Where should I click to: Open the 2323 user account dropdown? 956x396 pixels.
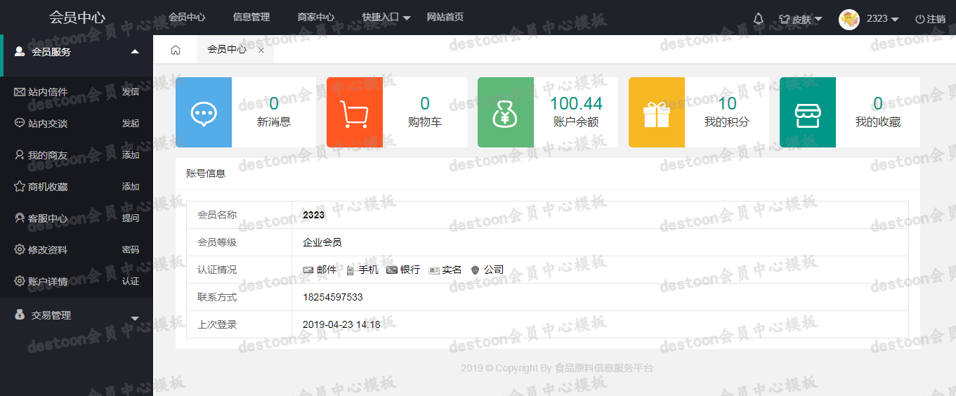(x=882, y=19)
